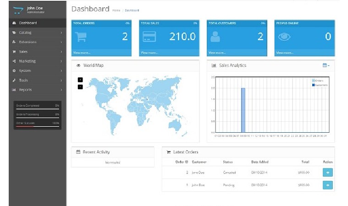Click the shopping cart logo beside John Doe
This screenshot has height=206, width=348.
18,10
